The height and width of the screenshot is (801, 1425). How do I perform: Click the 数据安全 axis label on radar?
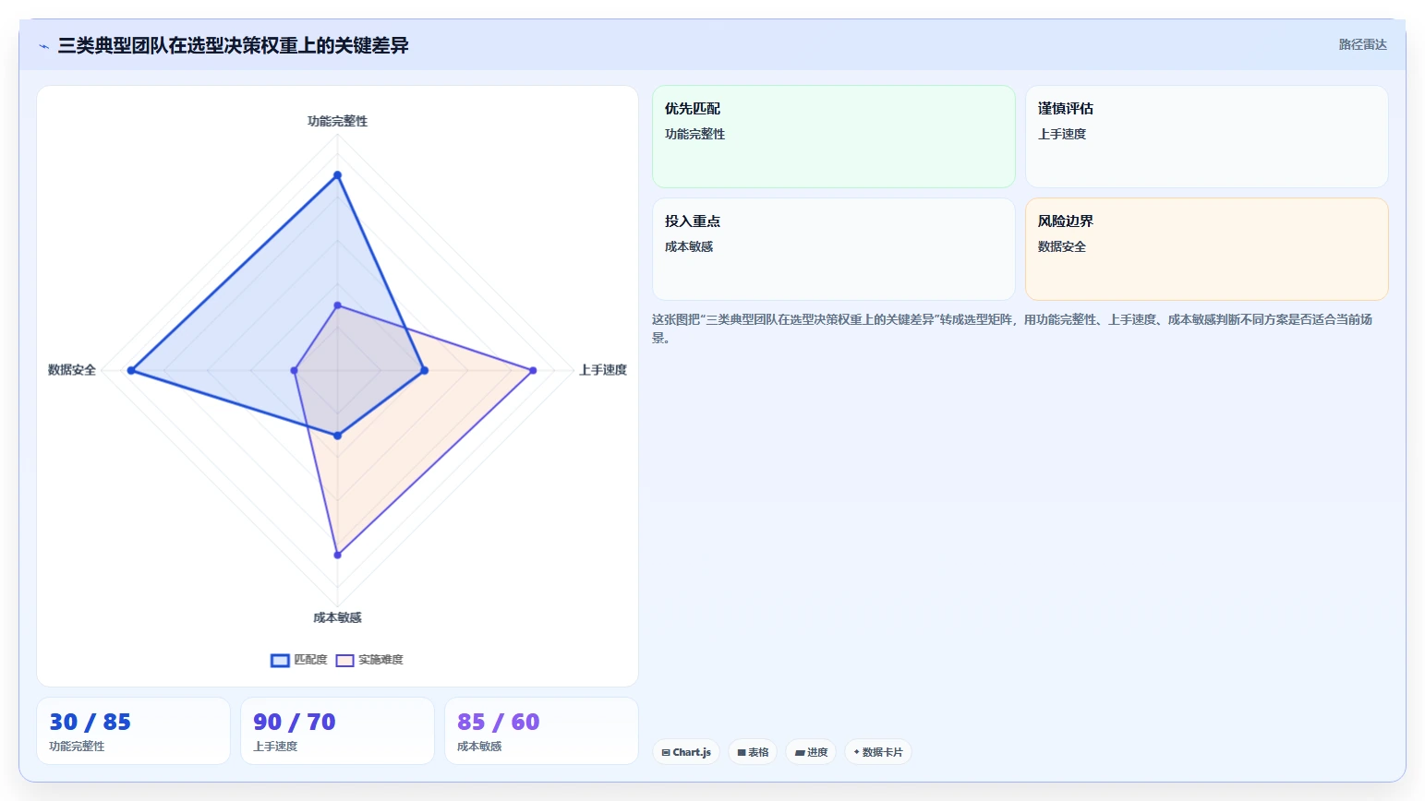72,370
